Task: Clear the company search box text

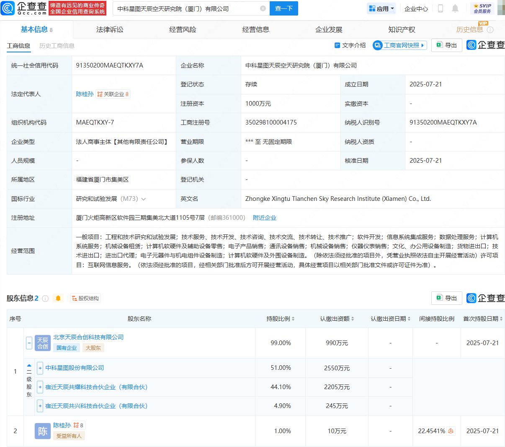Action: click(x=263, y=8)
